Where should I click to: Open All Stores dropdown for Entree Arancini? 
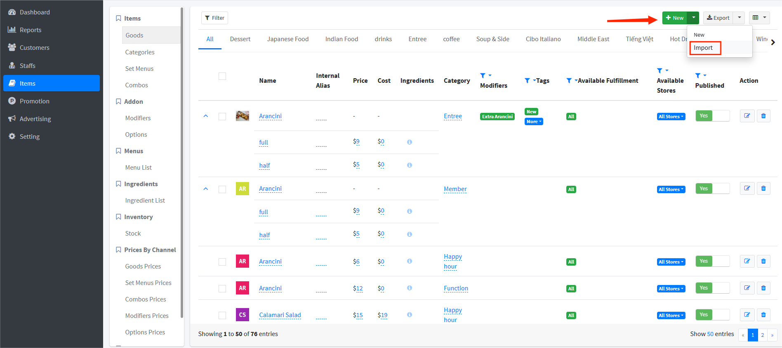pos(671,117)
